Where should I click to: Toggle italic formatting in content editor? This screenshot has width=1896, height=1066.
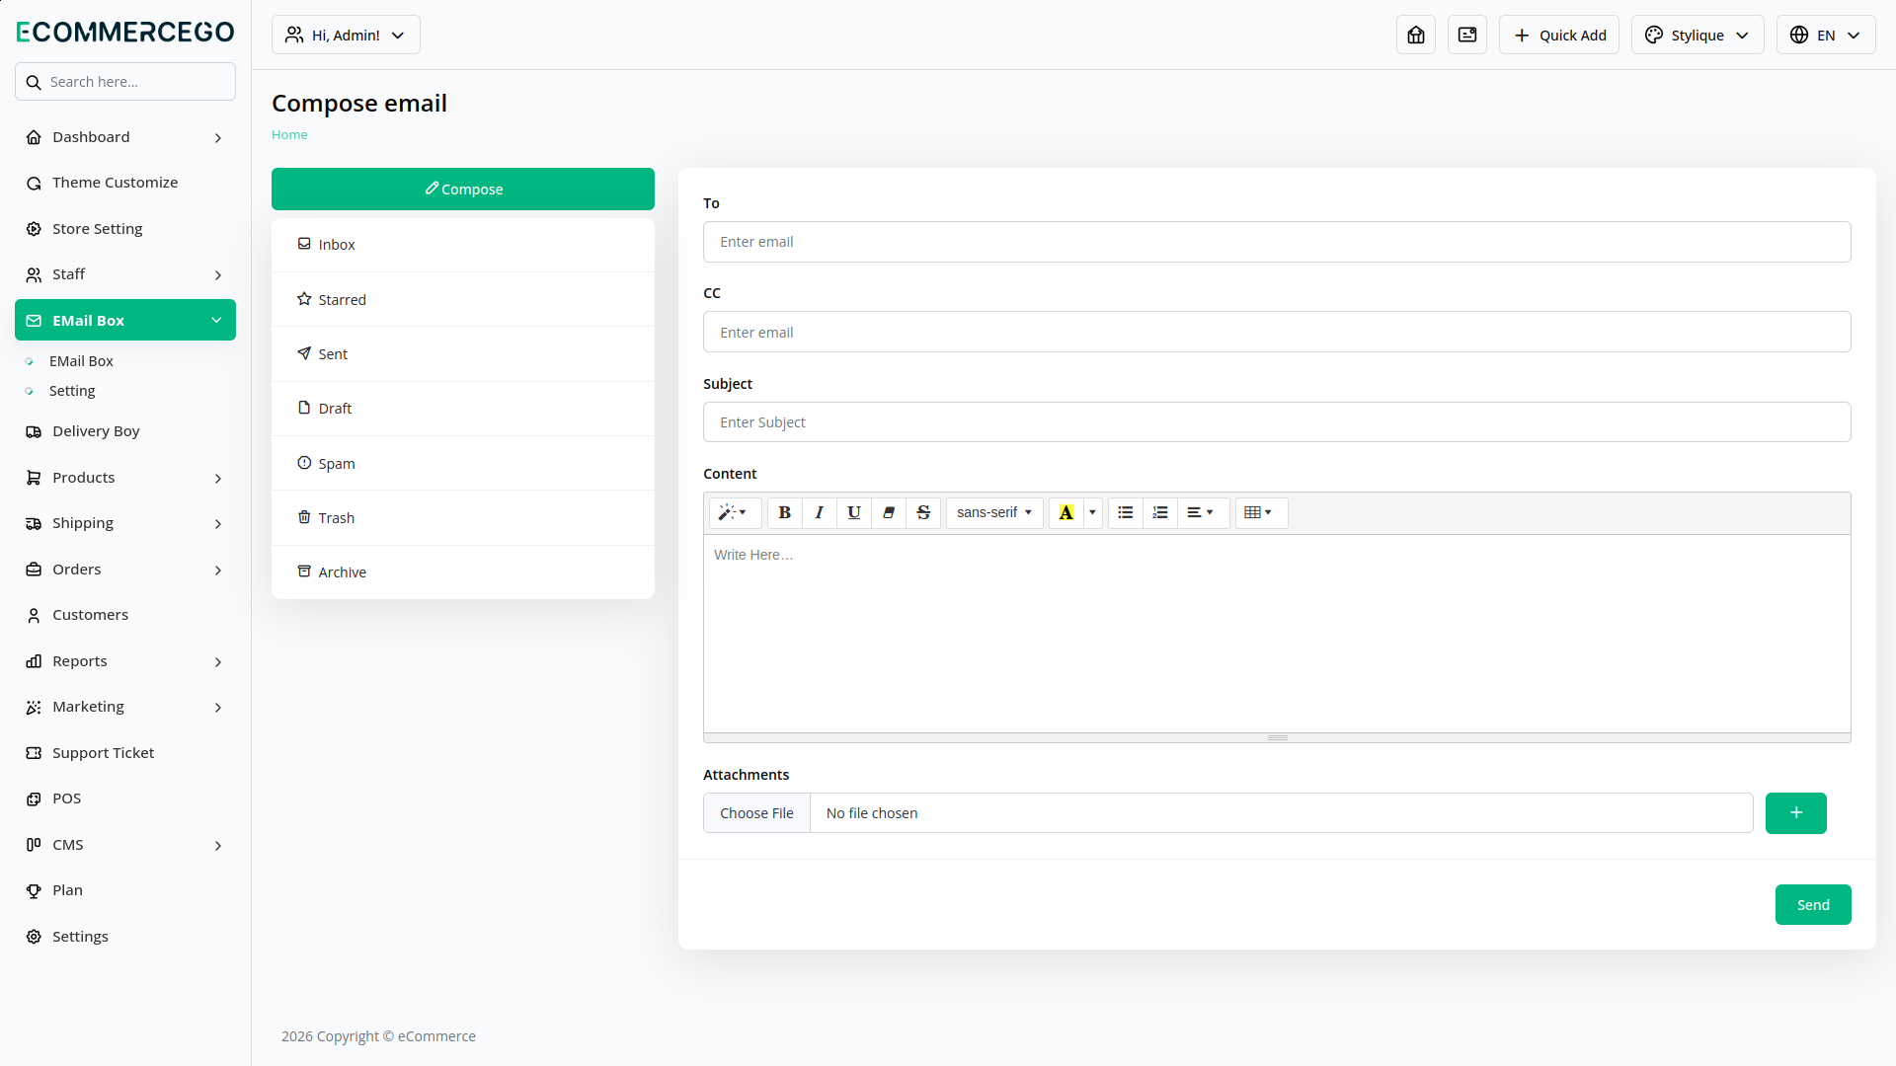tap(819, 512)
